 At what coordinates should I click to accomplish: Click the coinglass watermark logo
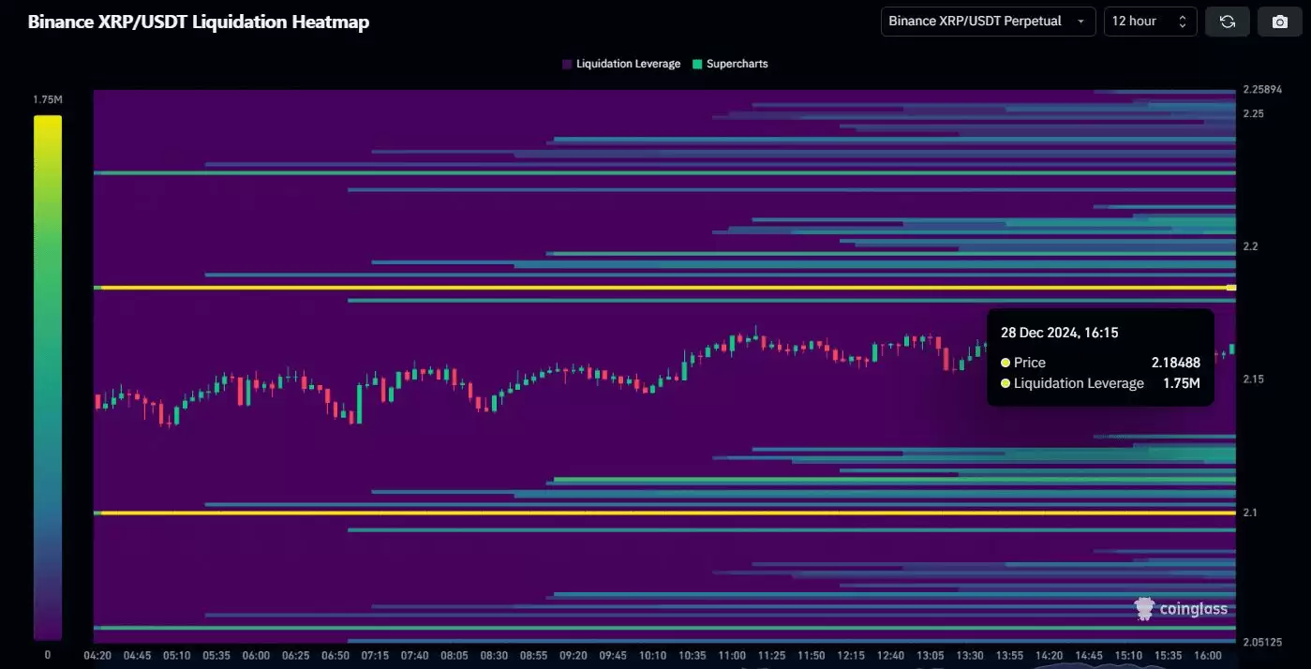[1180, 609]
